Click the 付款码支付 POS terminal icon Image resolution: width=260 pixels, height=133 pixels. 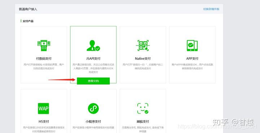pos(44,46)
